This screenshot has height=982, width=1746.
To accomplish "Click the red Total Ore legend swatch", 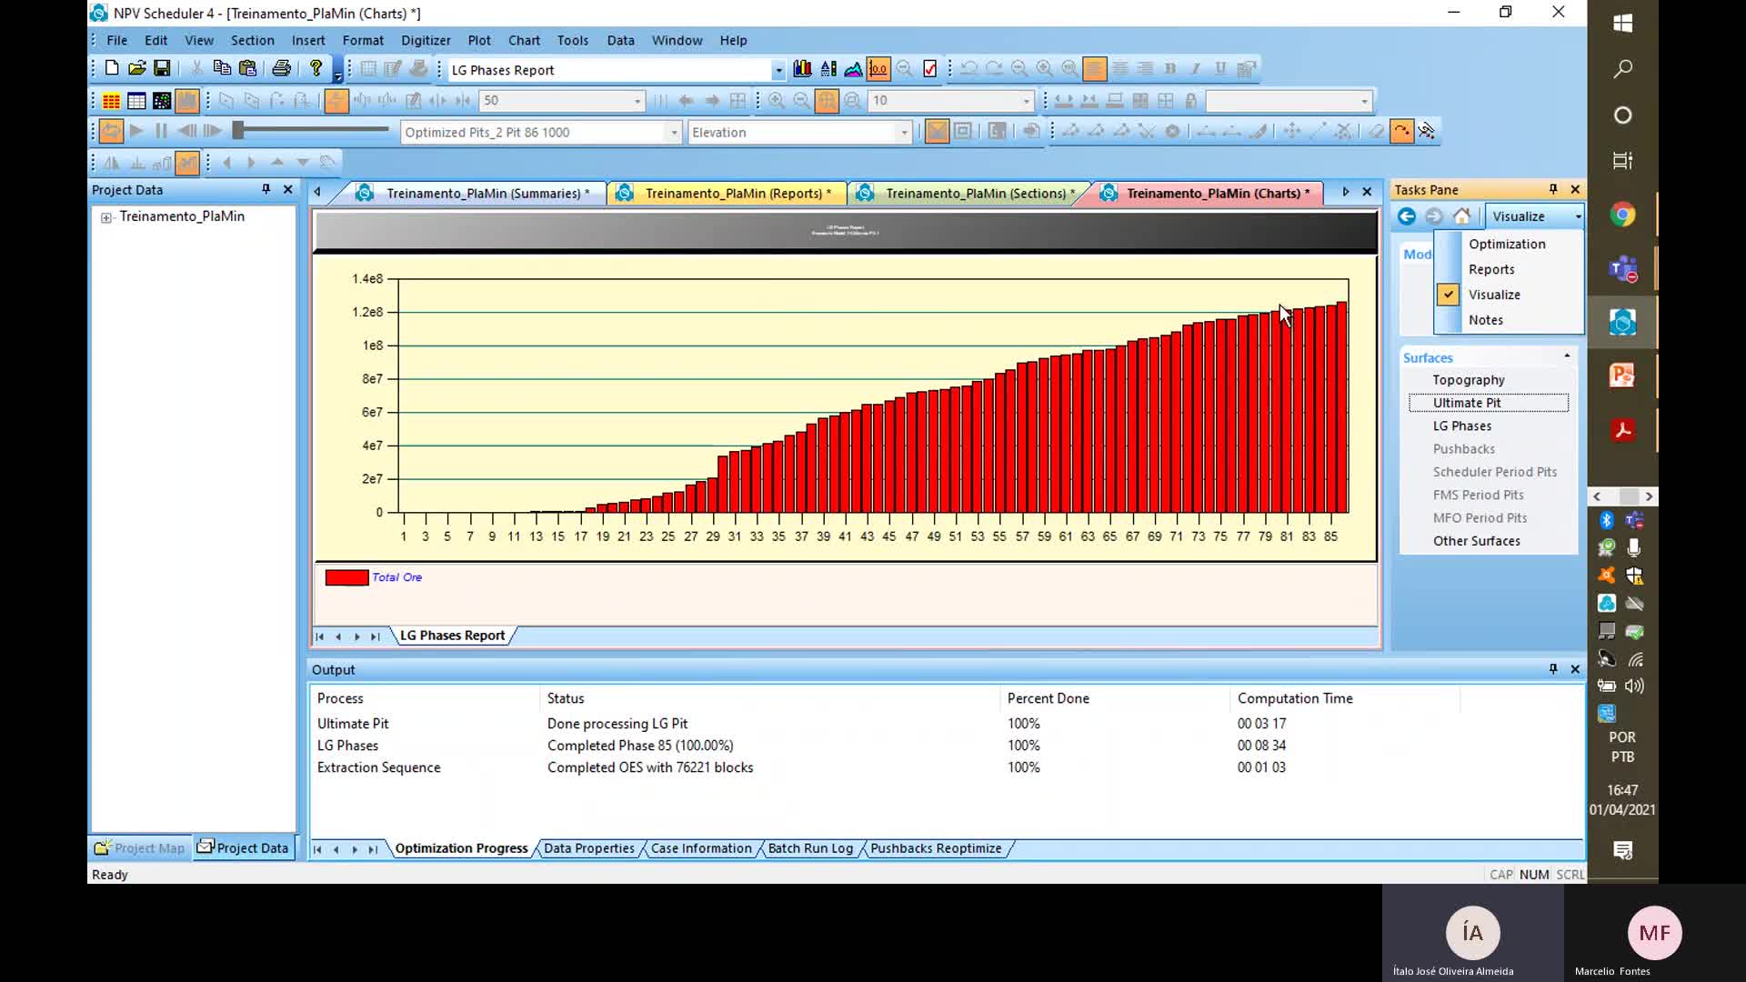I will [x=346, y=577].
